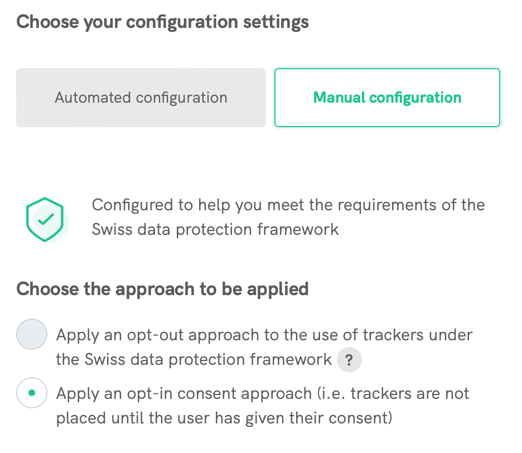Click the "Choose your configuration settings" heading
Image resolution: width=522 pixels, height=453 pixels.
tap(162, 22)
